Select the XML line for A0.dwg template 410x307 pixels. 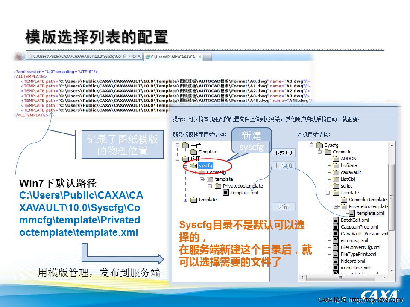click(x=165, y=81)
